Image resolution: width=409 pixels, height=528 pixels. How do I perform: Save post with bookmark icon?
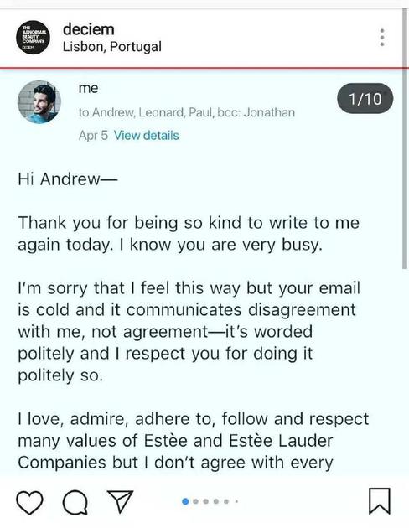tap(380, 501)
